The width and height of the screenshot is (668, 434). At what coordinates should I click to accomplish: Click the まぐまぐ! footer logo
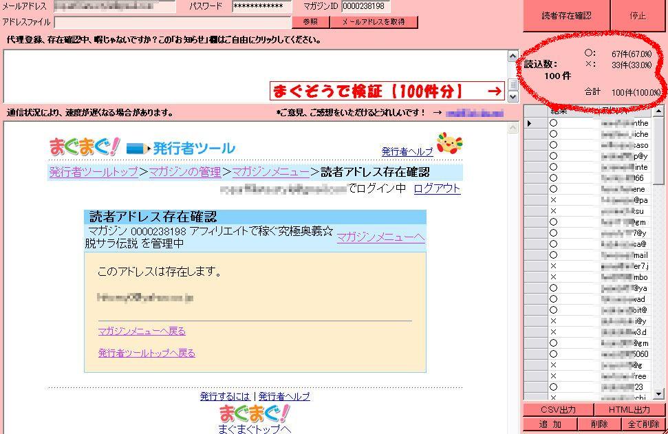click(255, 413)
